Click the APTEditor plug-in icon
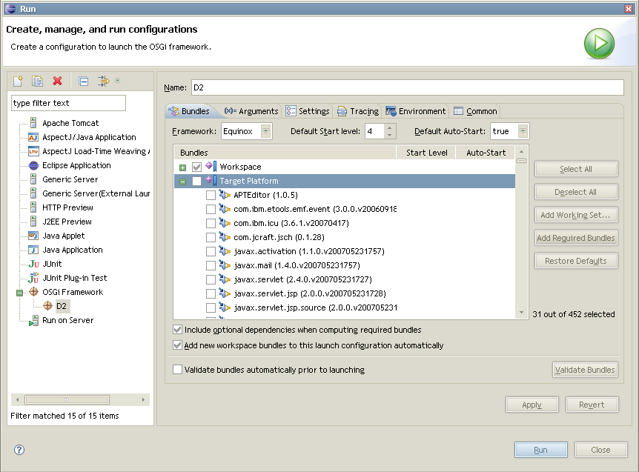Viewport: 639px width, 472px height. [x=225, y=195]
